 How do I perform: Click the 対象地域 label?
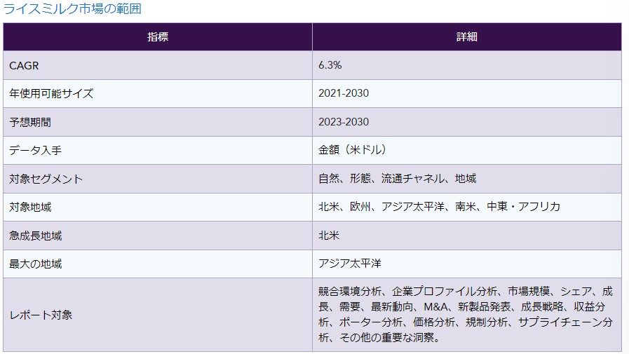coord(30,207)
